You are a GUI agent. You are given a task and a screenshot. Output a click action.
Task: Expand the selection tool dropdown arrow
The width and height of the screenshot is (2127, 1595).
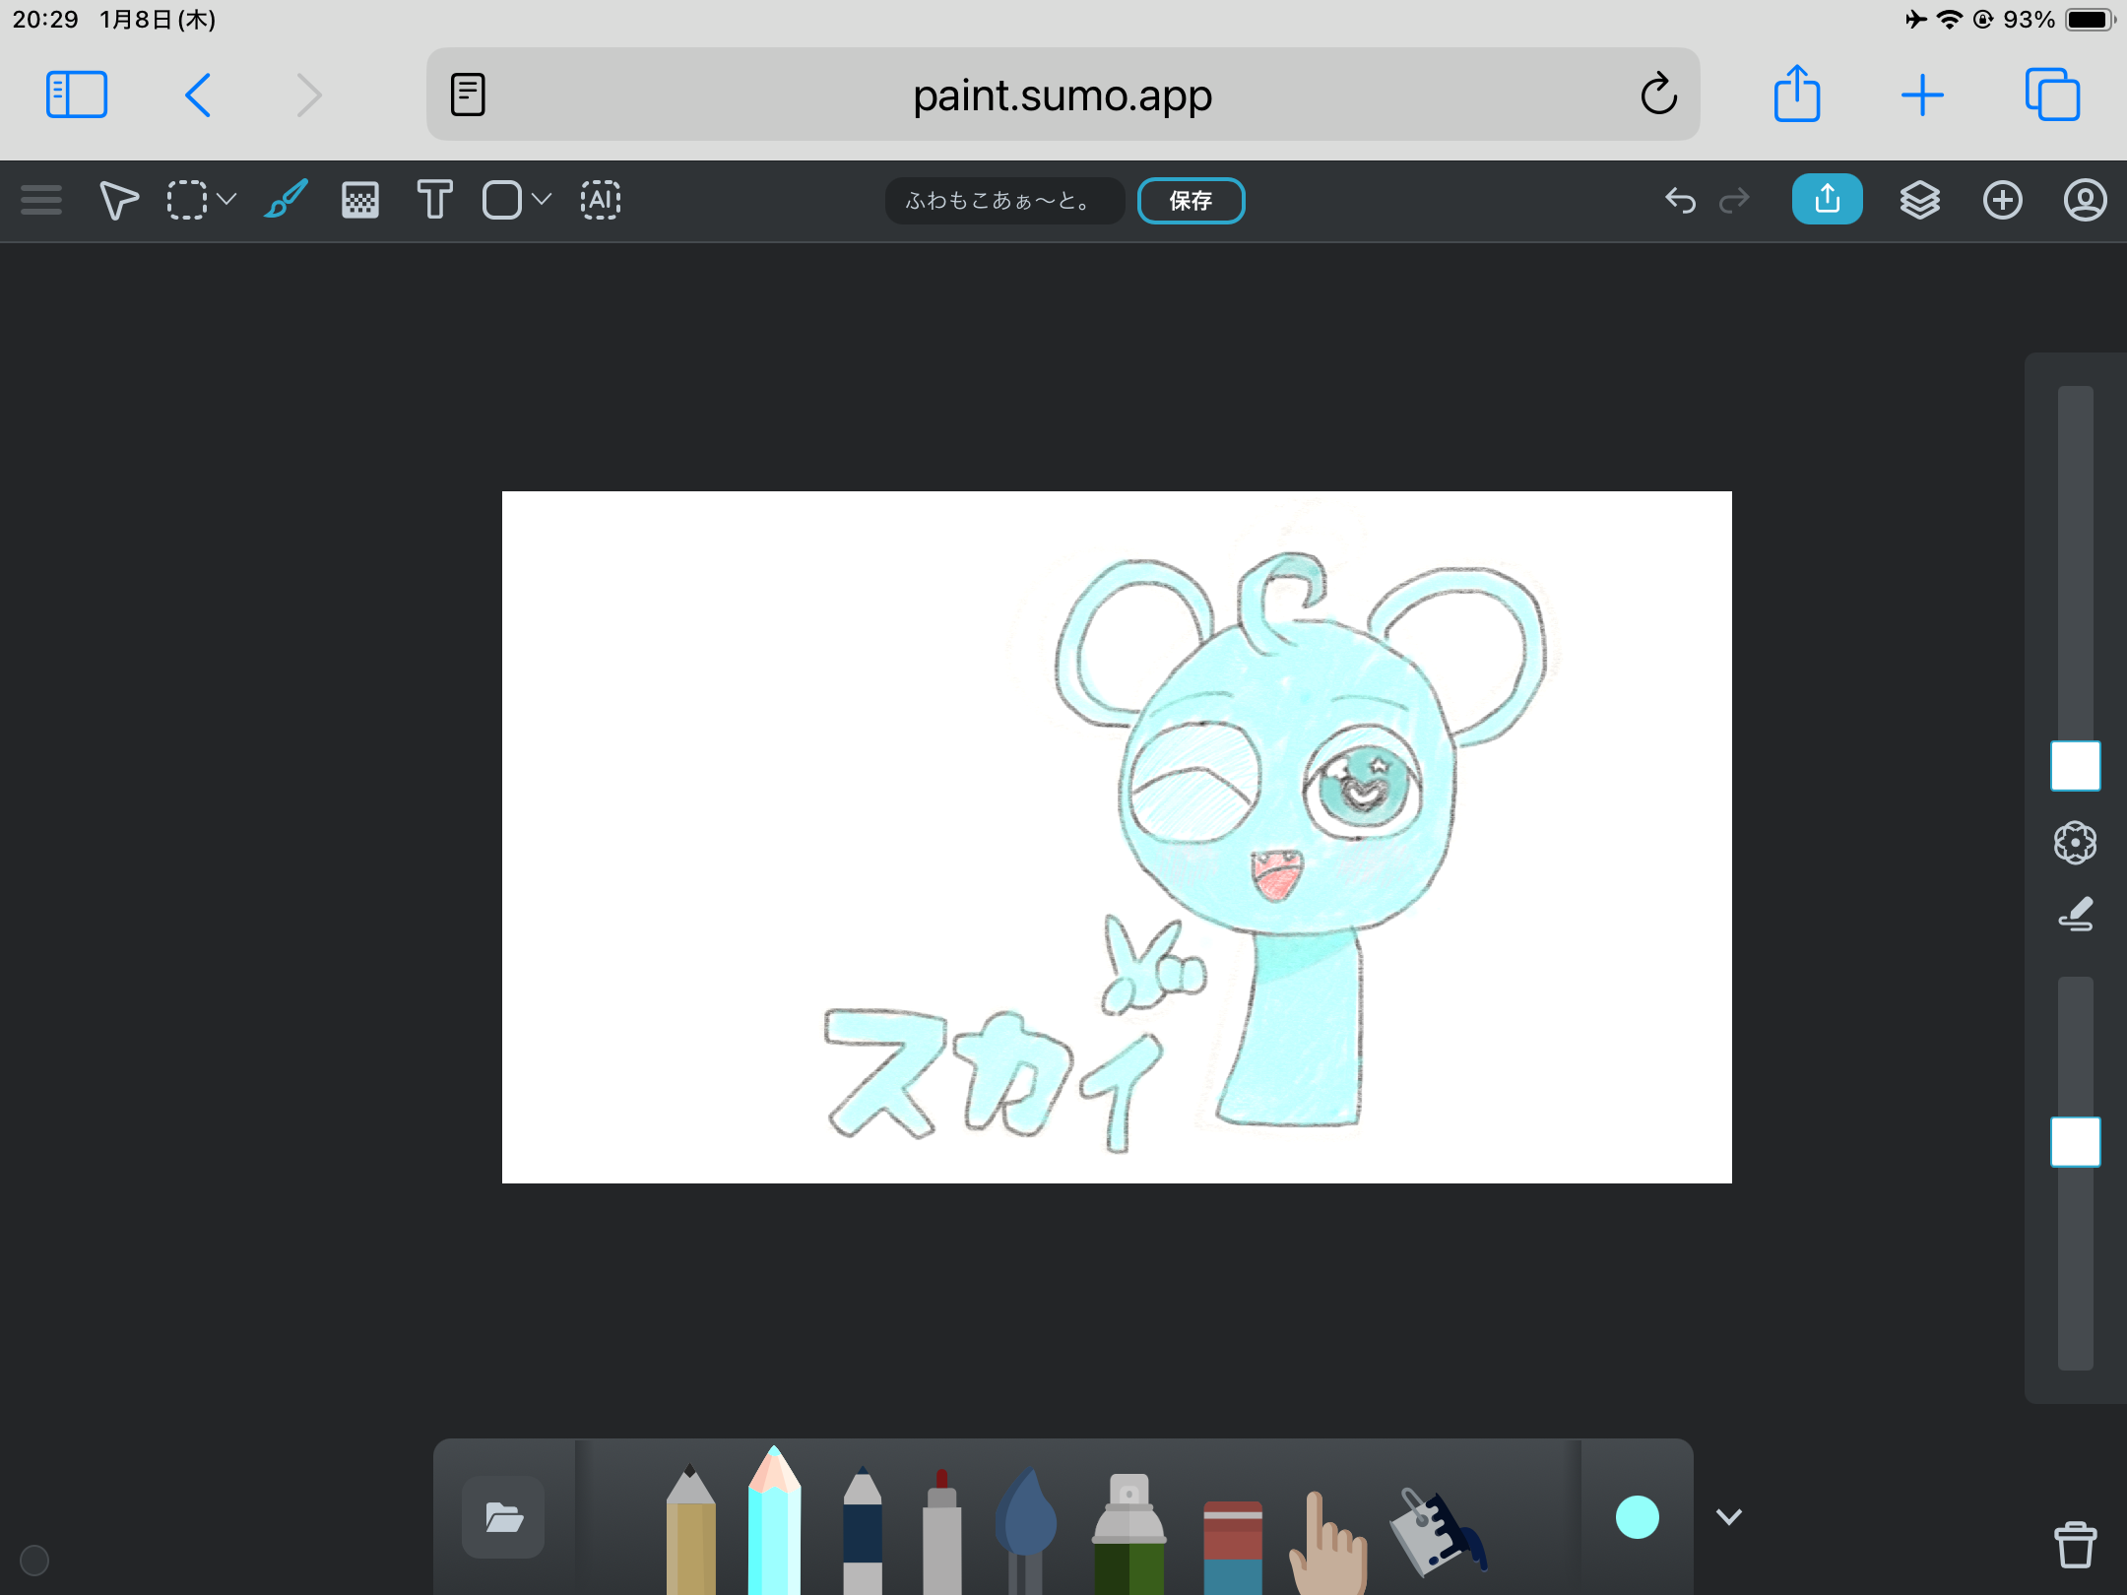point(227,200)
